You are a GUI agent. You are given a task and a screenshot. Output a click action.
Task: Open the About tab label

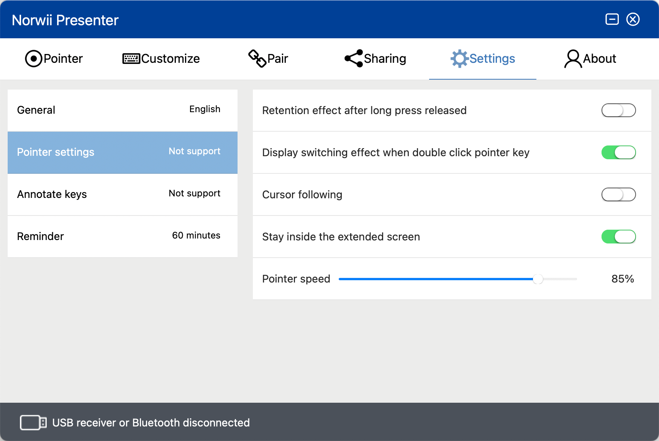(x=600, y=59)
